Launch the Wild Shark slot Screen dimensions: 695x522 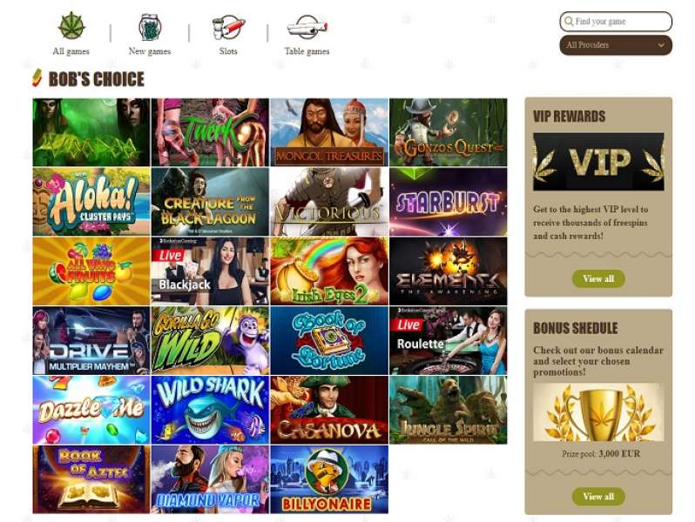[210, 410]
